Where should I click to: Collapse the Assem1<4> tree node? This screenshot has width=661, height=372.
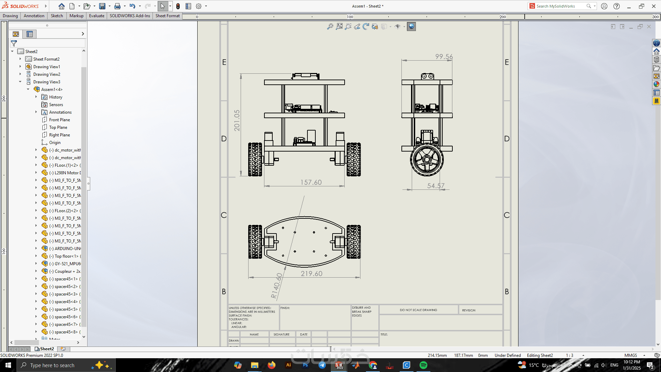[x=28, y=89]
